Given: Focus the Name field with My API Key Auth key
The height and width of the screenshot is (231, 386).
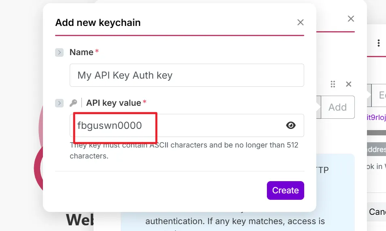Looking at the screenshot, I should click(186, 75).
